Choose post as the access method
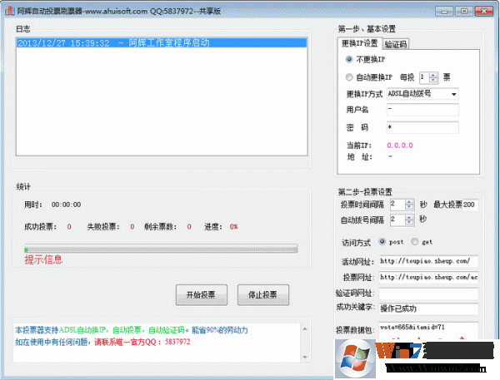Viewport: 500px width, 380px height. tap(383, 242)
